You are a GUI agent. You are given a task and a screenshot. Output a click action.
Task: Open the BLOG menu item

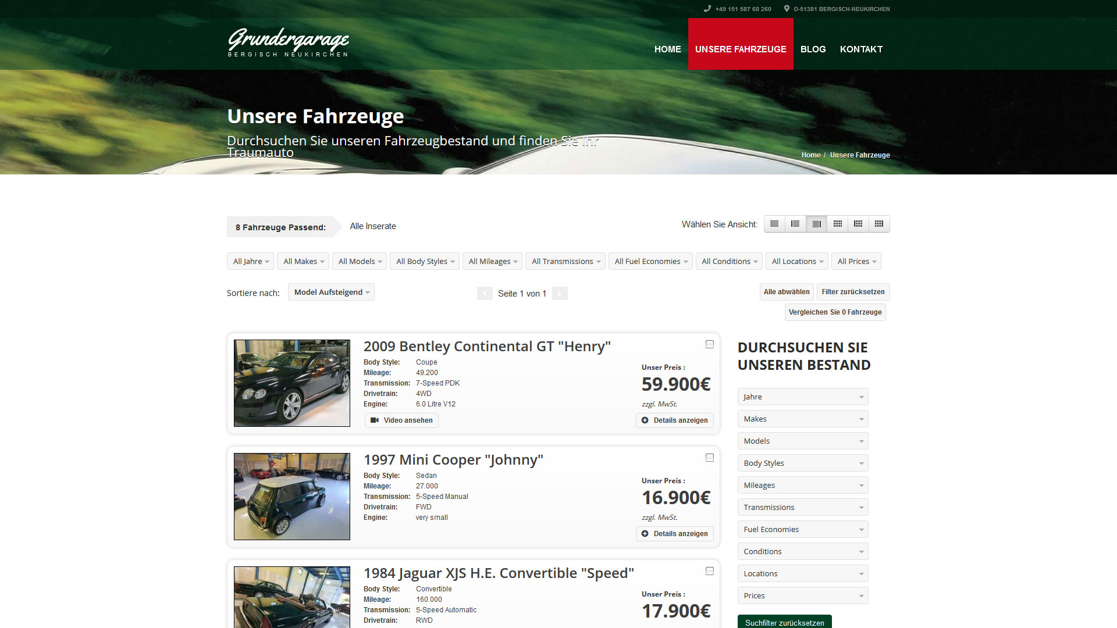coord(813,49)
